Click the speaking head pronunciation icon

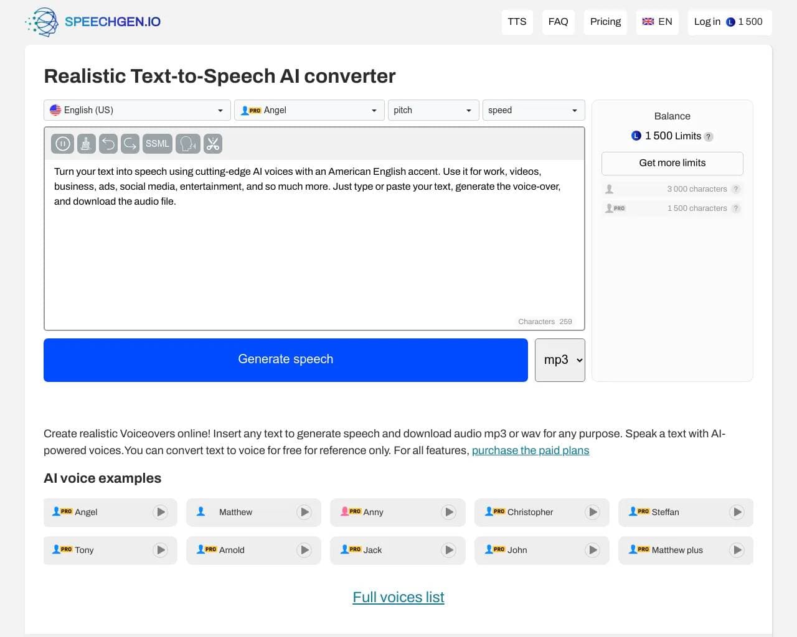(187, 143)
